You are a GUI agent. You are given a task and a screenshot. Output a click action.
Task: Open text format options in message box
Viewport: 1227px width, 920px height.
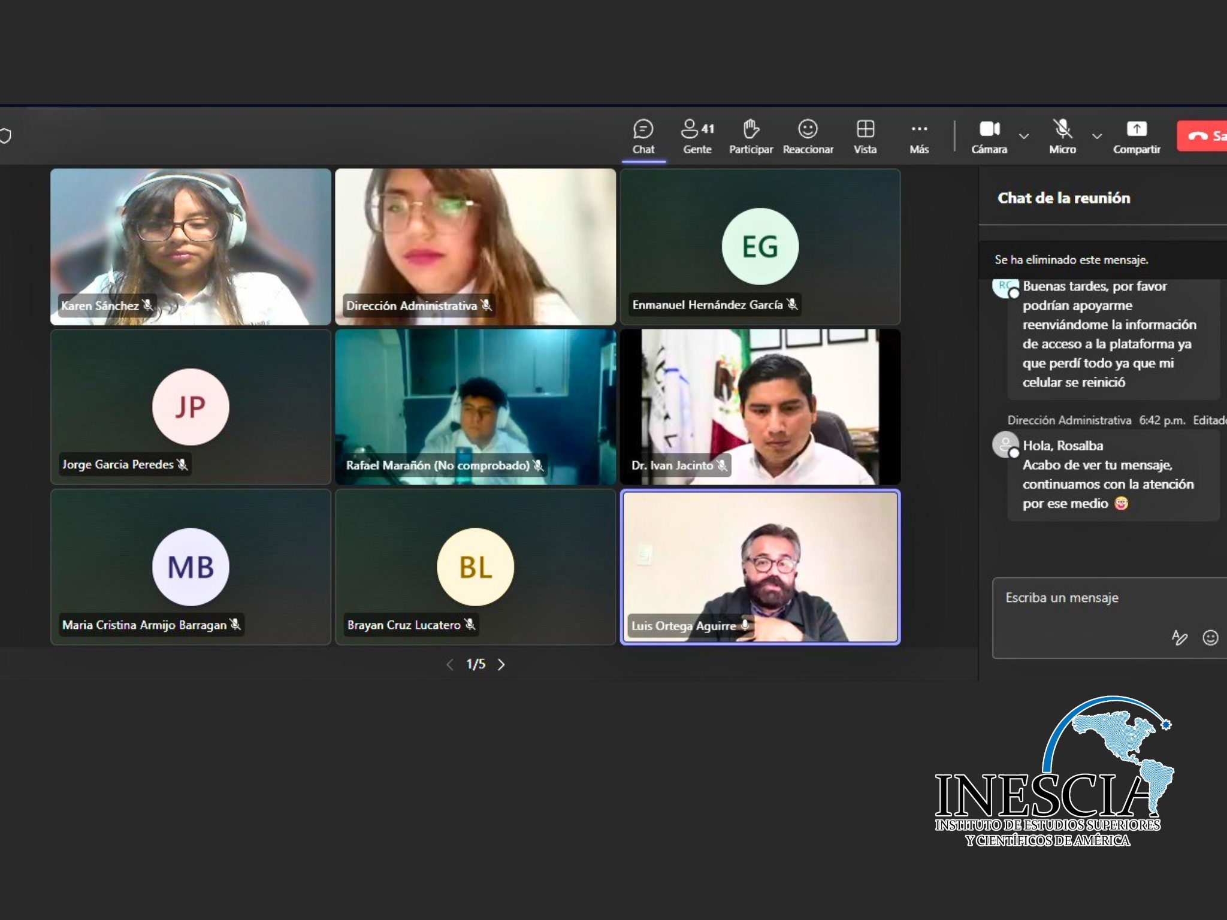(x=1179, y=638)
